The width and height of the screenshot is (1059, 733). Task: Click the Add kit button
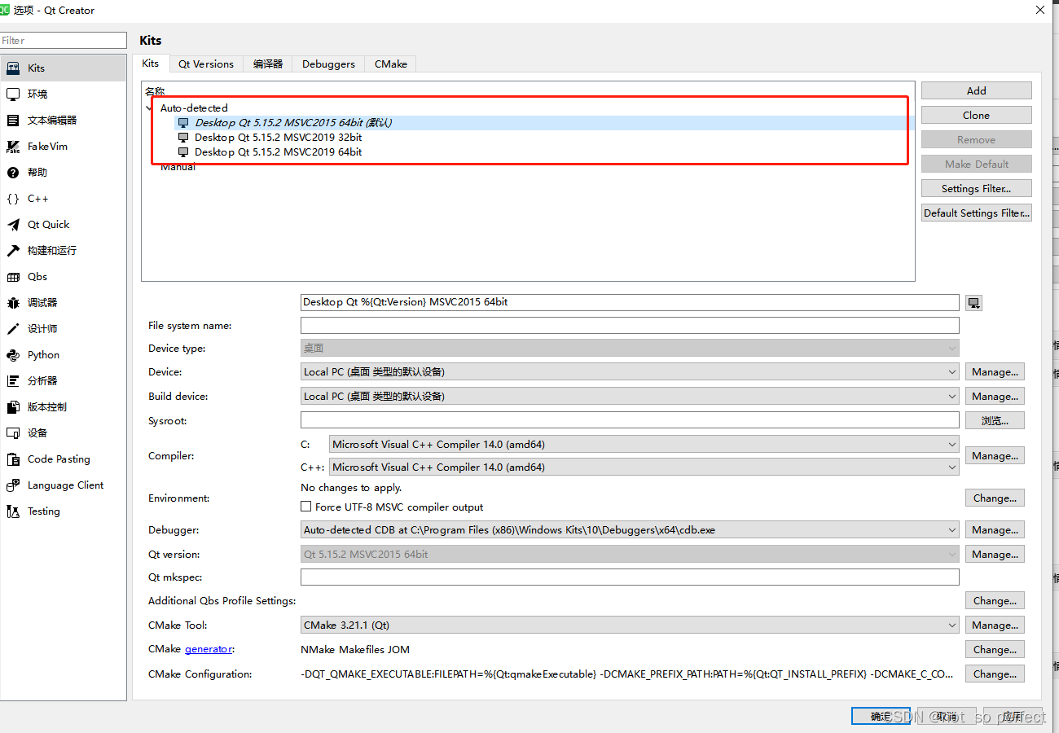point(976,90)
